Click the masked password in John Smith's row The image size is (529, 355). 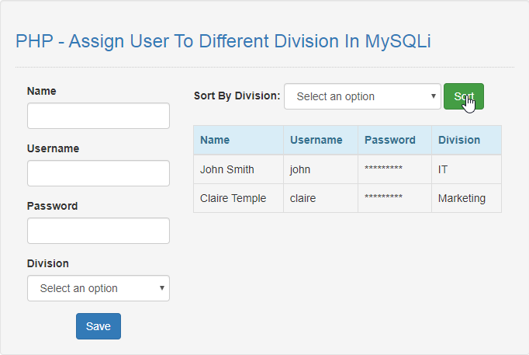(x=384, y=168)
